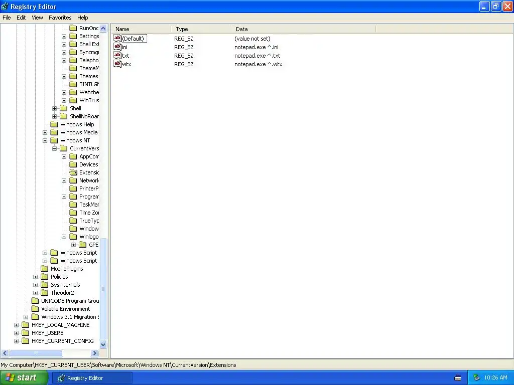Click the Time Zones folder icon
This screenshot has height=385, width=514.
tap(73, 213)
